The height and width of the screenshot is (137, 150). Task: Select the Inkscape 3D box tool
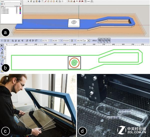pos(2,64)
